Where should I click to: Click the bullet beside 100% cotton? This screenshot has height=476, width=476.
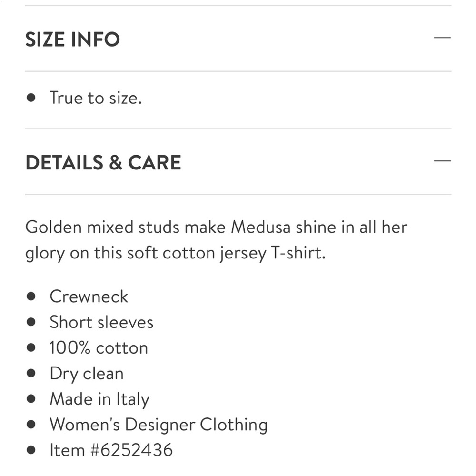point(31,347)
